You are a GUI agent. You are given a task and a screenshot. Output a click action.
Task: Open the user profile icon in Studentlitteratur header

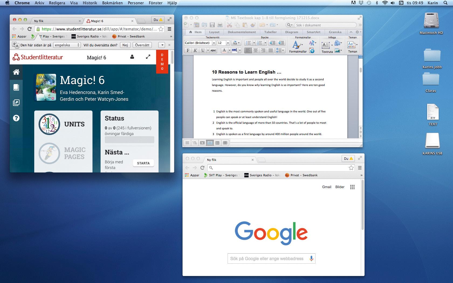[132, 57]
